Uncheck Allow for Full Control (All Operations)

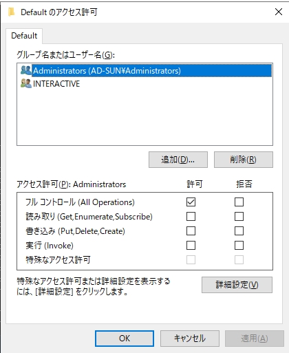coord(191,202)
